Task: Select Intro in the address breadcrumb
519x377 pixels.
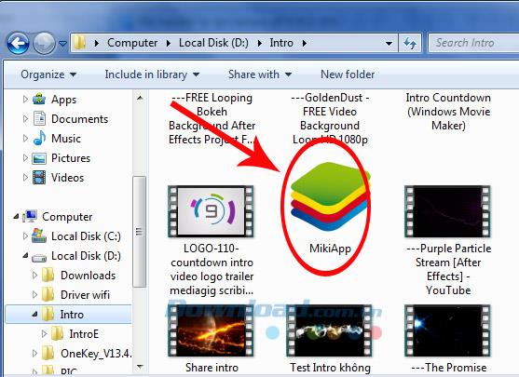Action: click(x=281, y=43)
